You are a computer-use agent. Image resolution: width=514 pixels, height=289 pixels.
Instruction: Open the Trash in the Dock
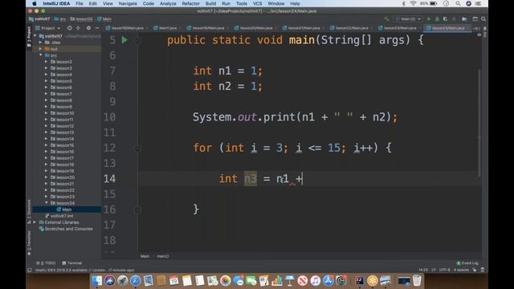(417, 281)
